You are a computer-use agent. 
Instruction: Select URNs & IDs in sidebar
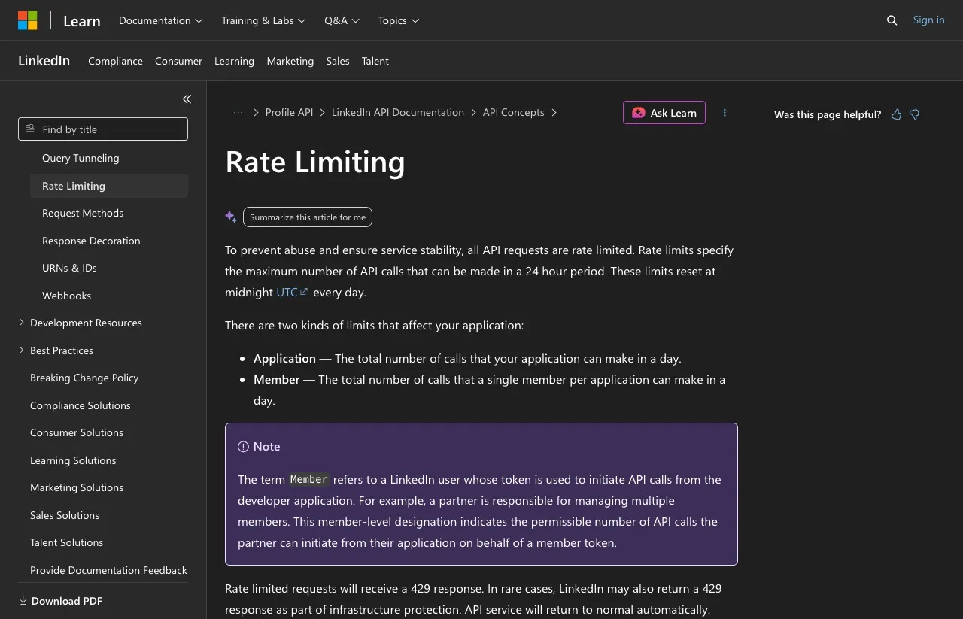point(109,268)
